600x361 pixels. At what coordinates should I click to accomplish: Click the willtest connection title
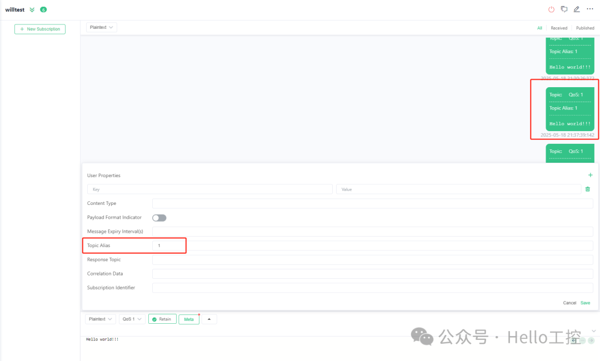[15, 9]
